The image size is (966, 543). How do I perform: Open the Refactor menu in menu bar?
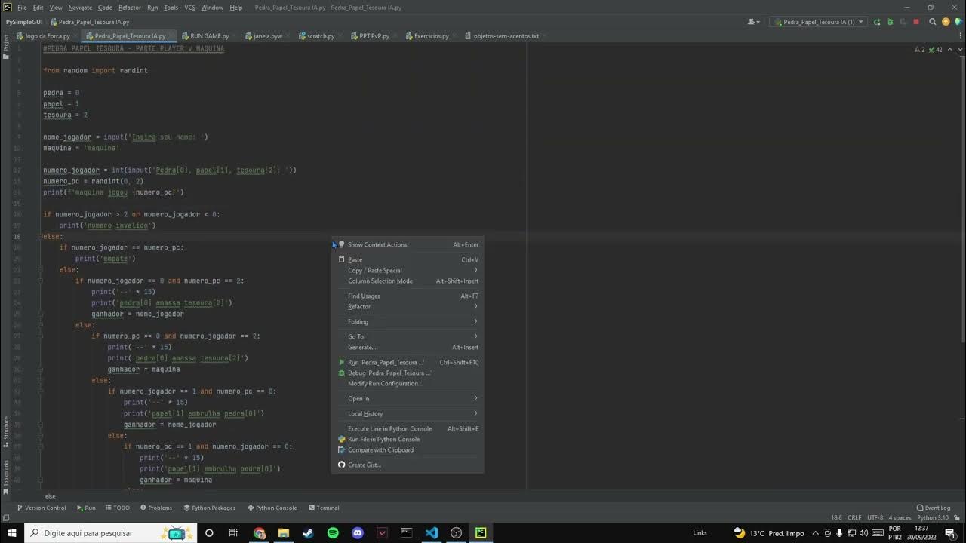[130, 8]
